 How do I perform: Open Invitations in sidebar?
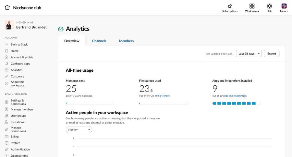pyautogui.click(x=17, y=122)
